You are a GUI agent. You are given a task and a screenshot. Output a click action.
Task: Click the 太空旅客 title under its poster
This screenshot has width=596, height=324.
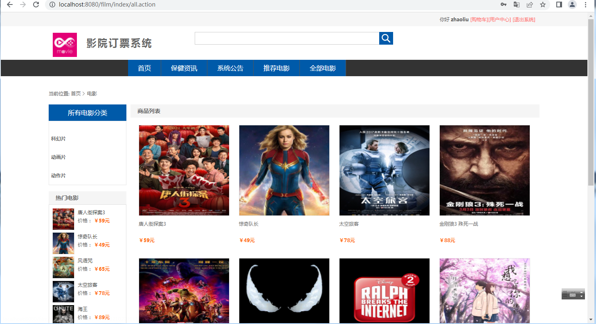click(x=349, y=224)
